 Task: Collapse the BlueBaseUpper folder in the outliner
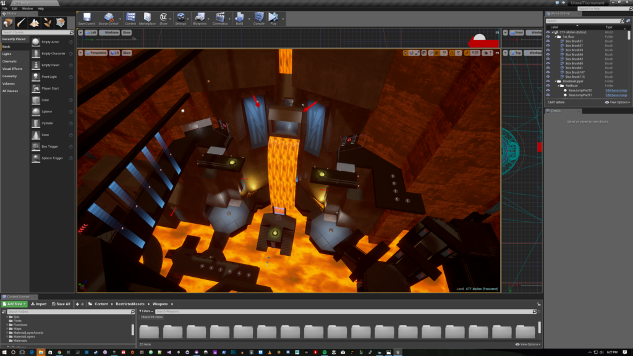(556, 81)
